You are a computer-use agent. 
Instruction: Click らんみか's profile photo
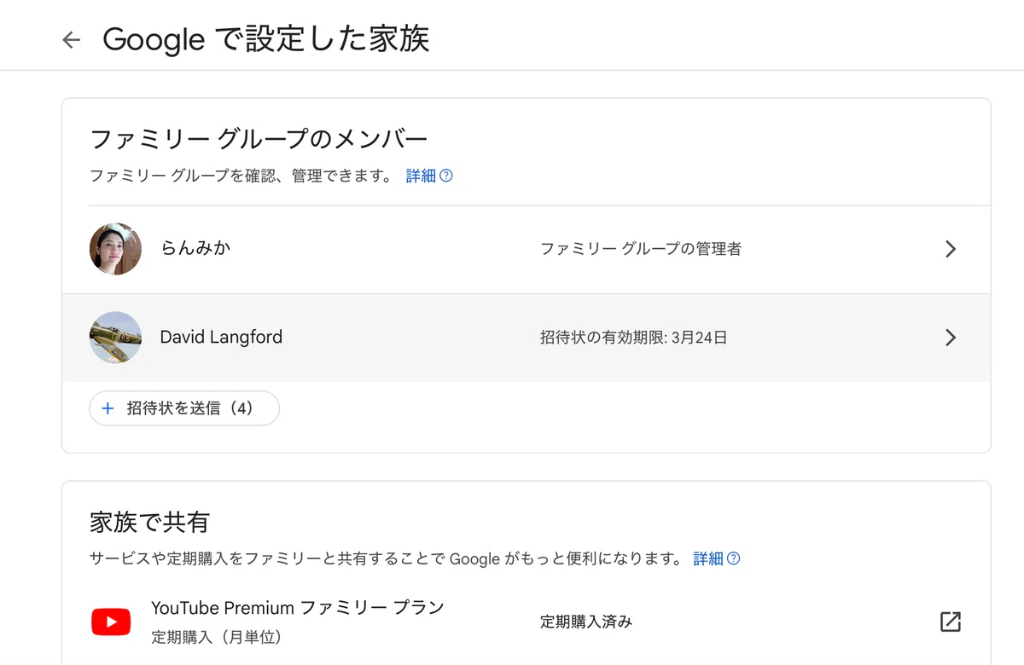point(115,249)
